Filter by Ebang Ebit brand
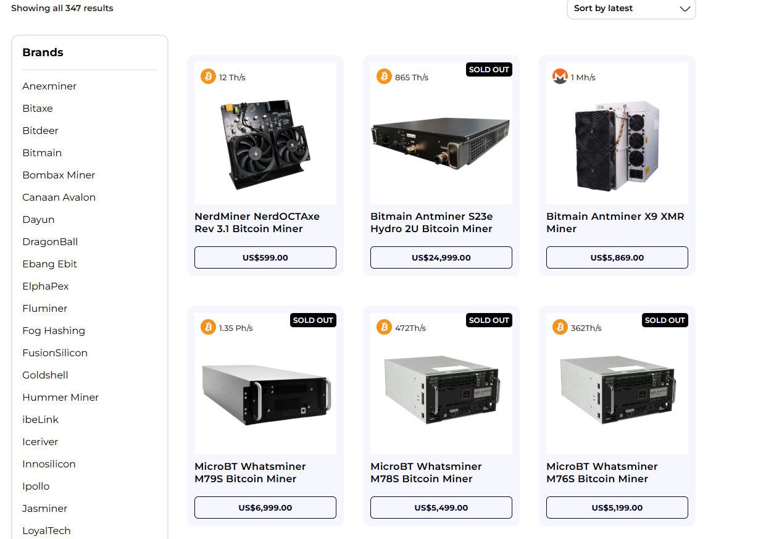Image resolution: width=758 pixels, height=539 pixels. click(50, 264)
